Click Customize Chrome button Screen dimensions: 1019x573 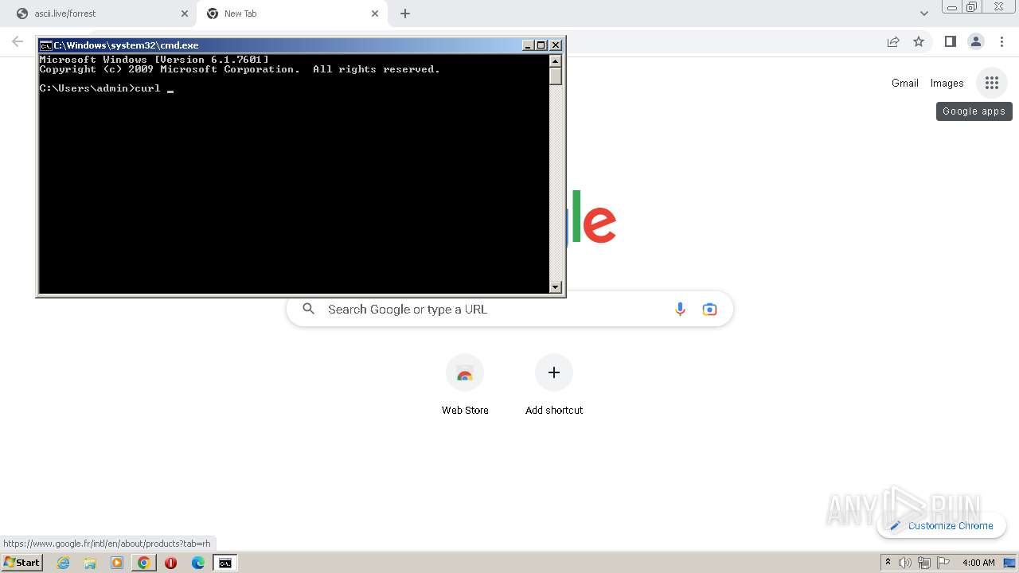tap(941, 526)
